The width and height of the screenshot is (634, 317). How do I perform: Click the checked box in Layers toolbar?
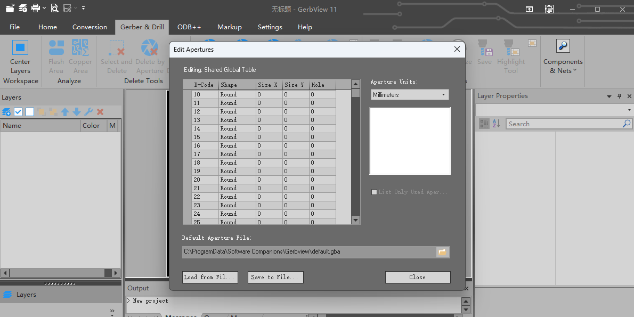click(x=18, y=112)
